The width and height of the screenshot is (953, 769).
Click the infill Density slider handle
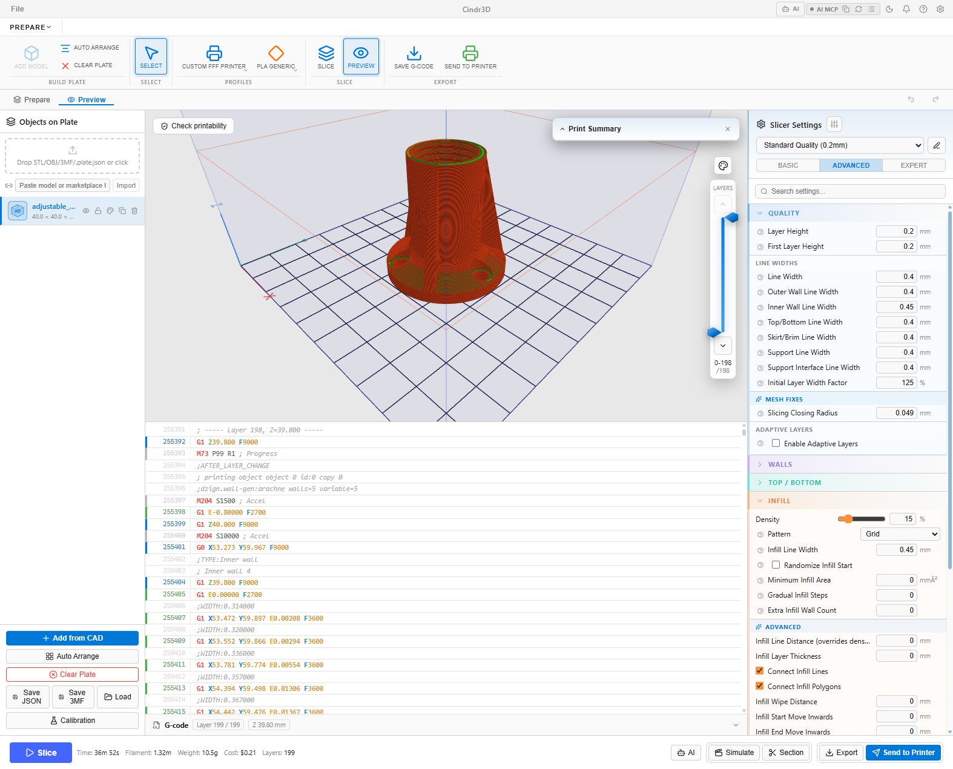pos(848,519)
